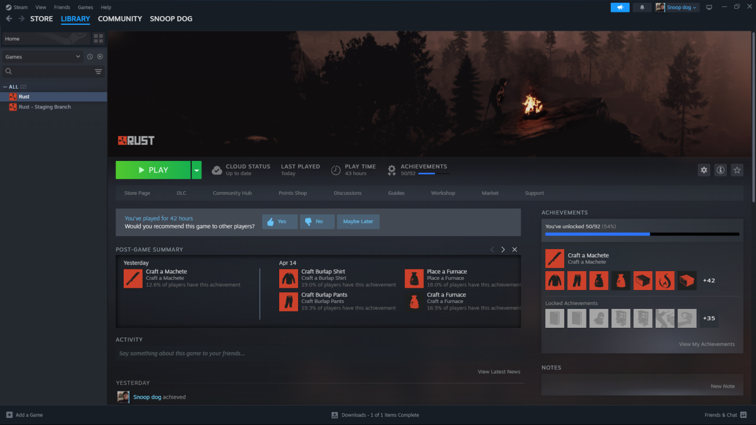Open Rust game settings gear
The height and width of the screenshot is (425, 756).
point(704,170)
